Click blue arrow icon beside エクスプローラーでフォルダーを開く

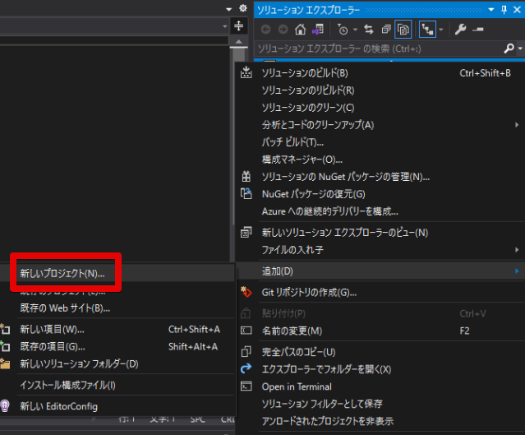tap(246, 368)
